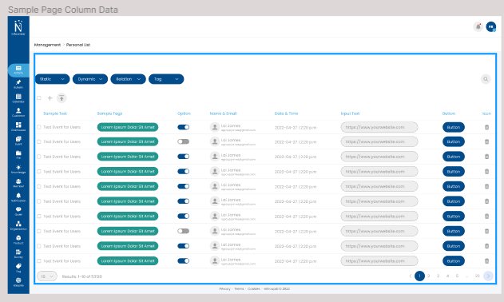Go to Calendar in the sidebar
This screenshot has height=302, width=504.
coord(18,98)
